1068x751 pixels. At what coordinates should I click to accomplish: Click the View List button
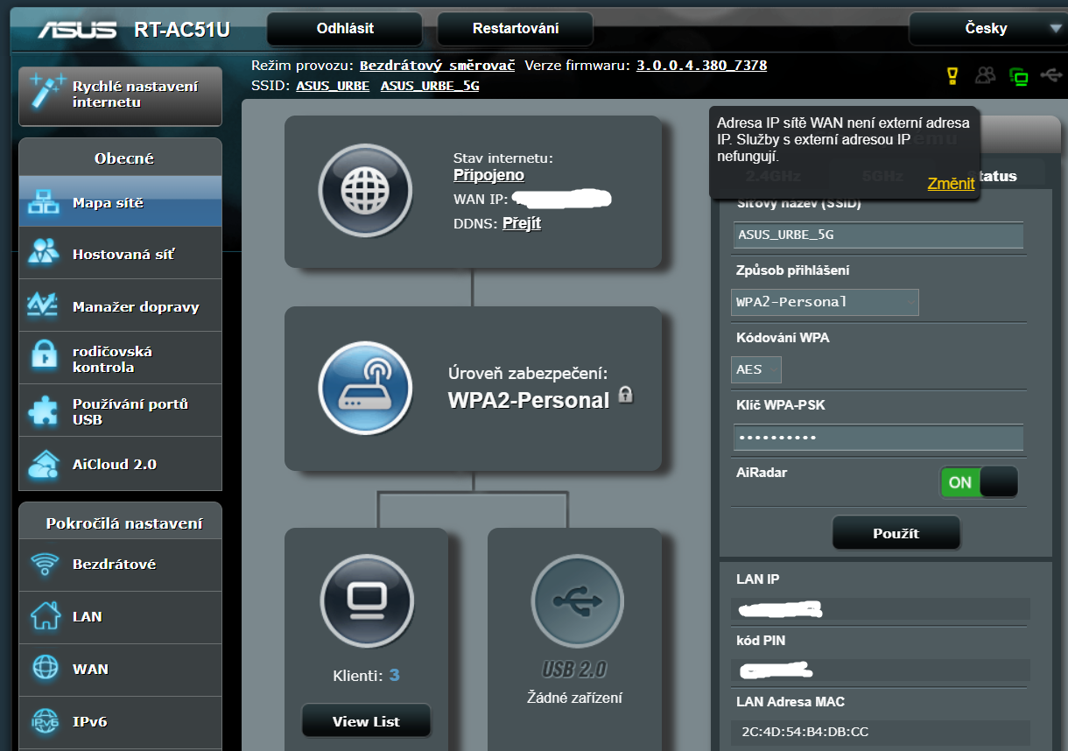pos(366,721)
